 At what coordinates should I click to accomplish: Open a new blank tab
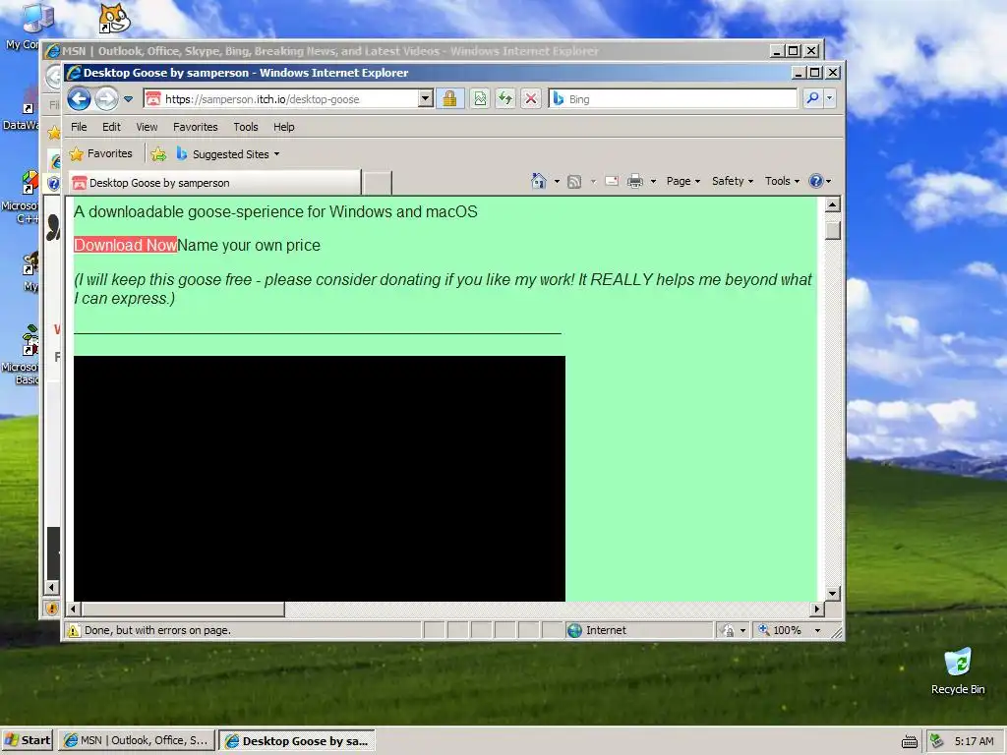(377, 183)
